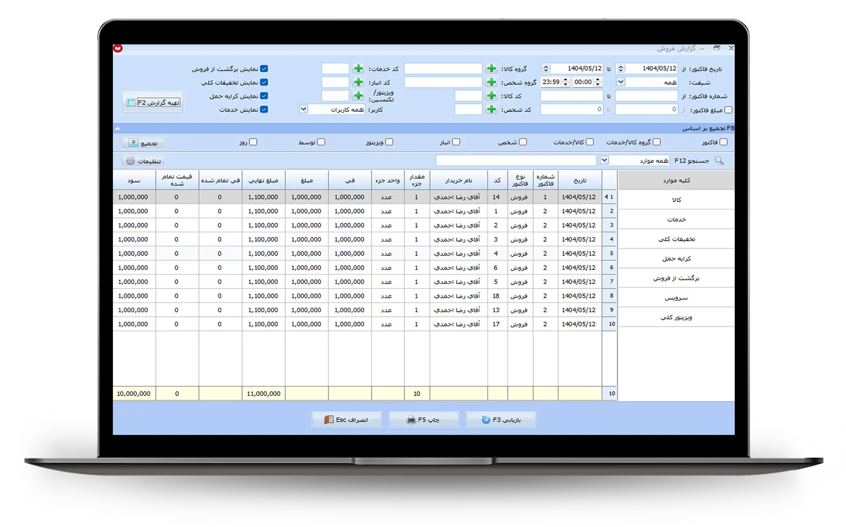Toggle نمایش تخفیفات کلی checkbox

tap(264, 82)
